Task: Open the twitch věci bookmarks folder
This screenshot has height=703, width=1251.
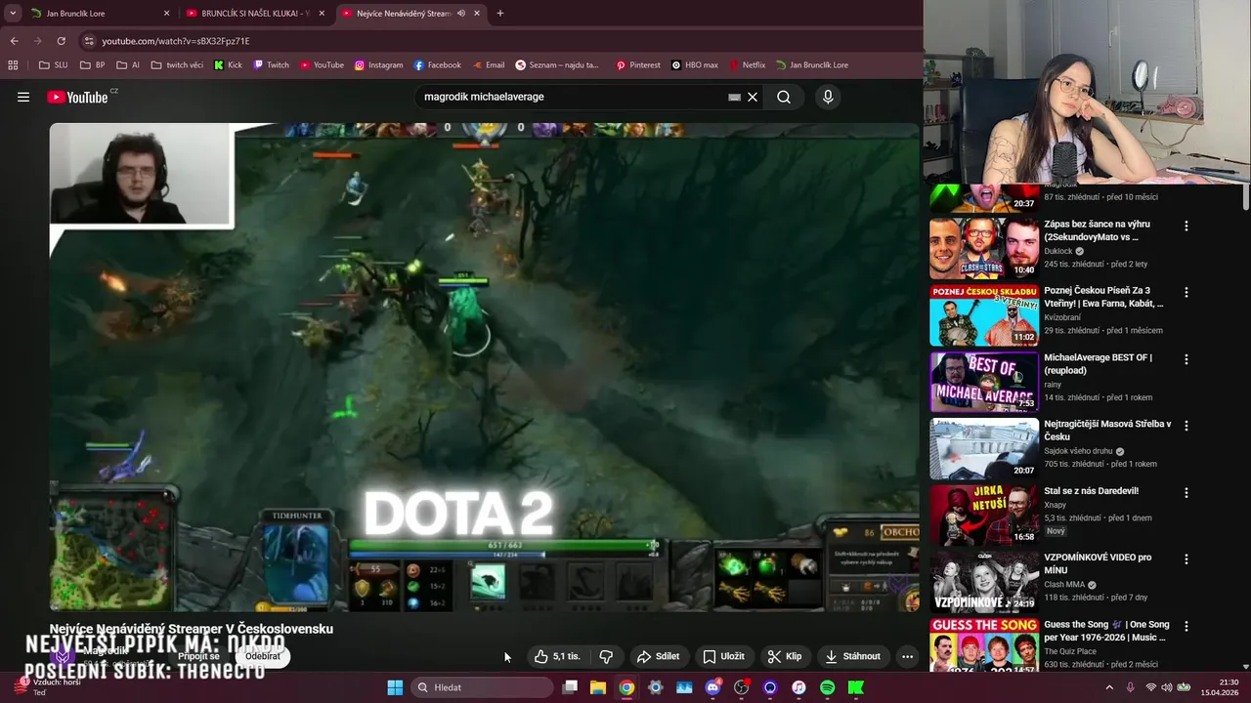Action: (177, 65)
